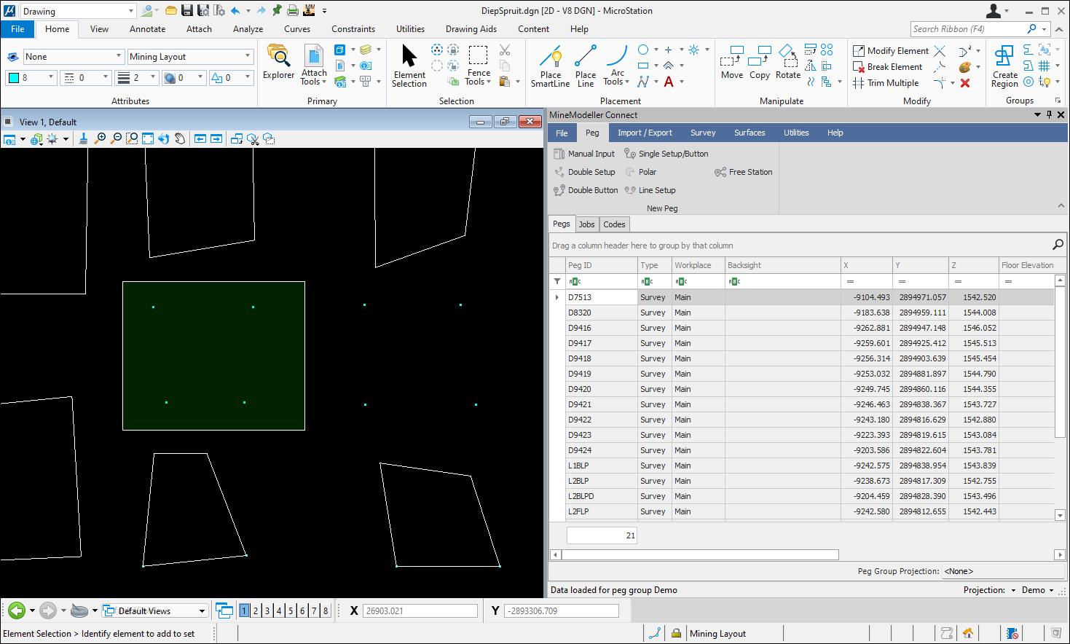
Task: Select the Pan View hand tool
Action: click(180, 138)
